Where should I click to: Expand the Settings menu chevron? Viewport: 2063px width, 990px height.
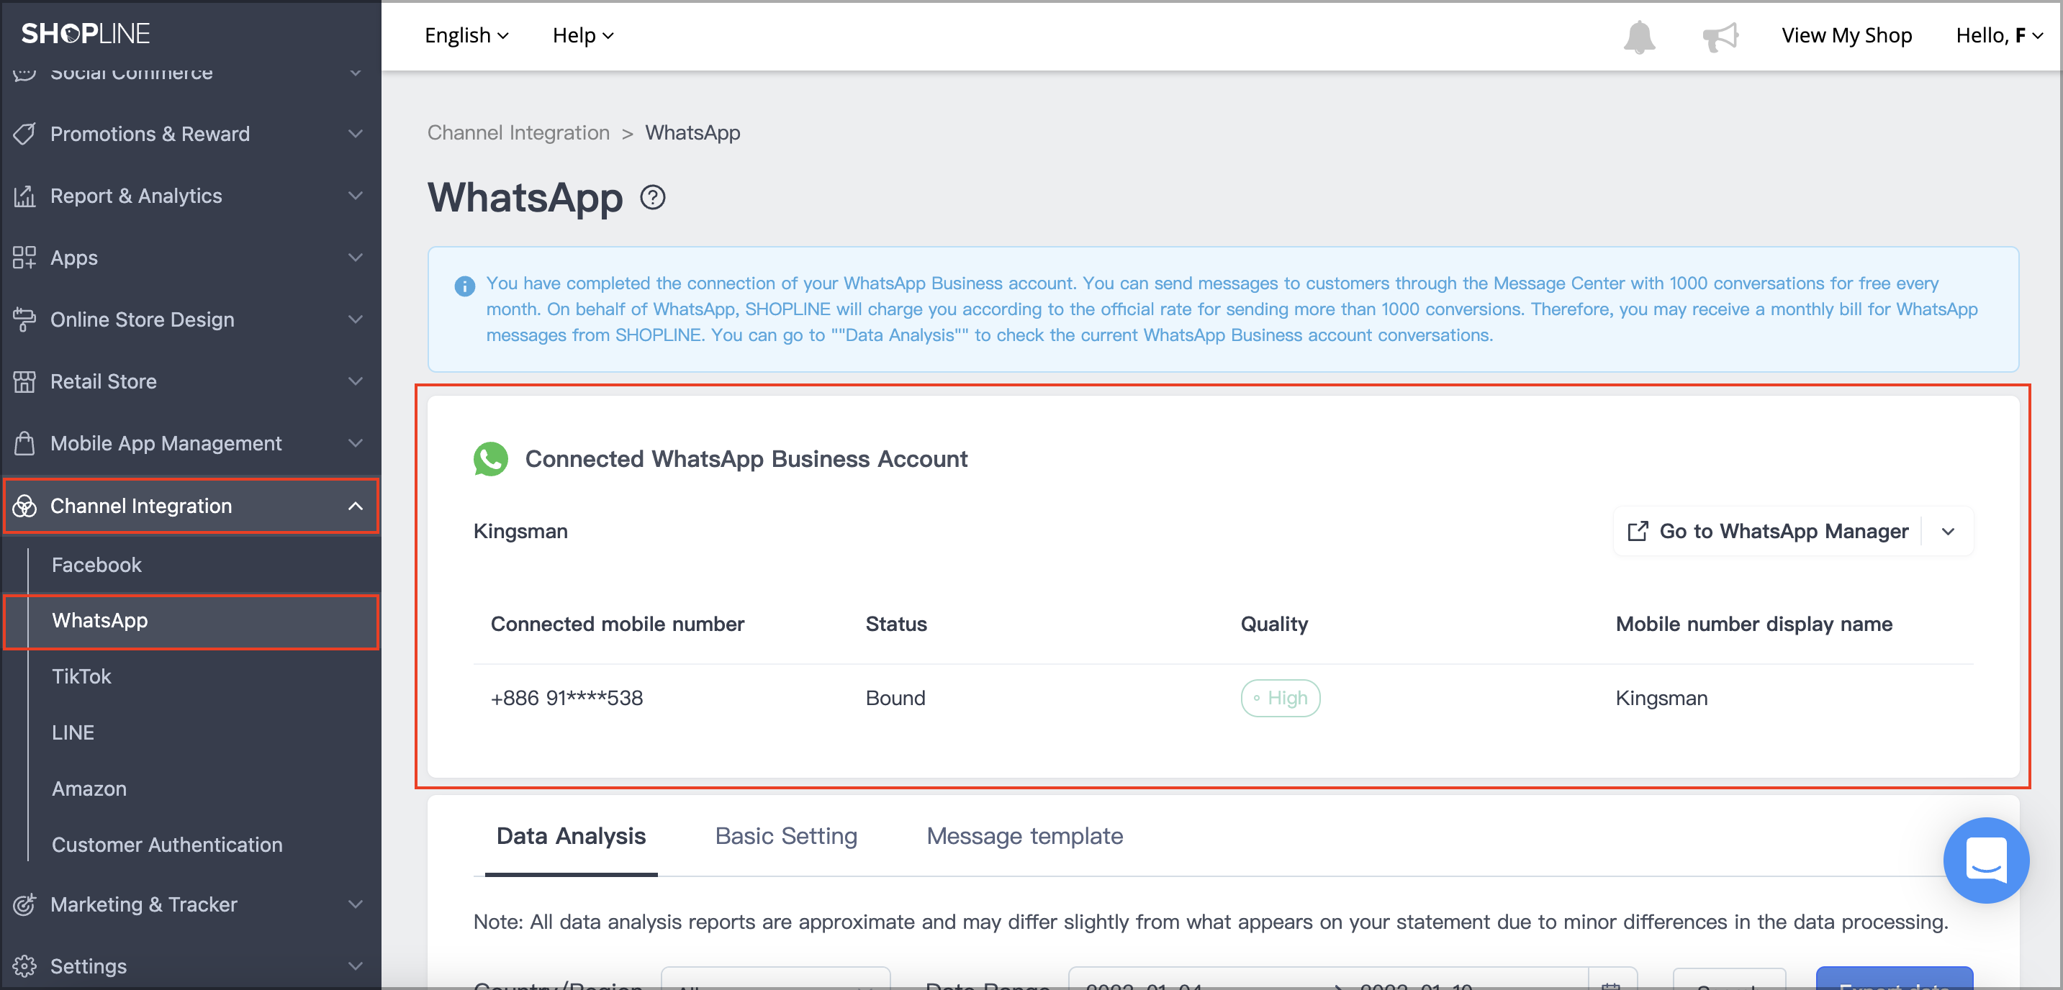tap(356, 966)
